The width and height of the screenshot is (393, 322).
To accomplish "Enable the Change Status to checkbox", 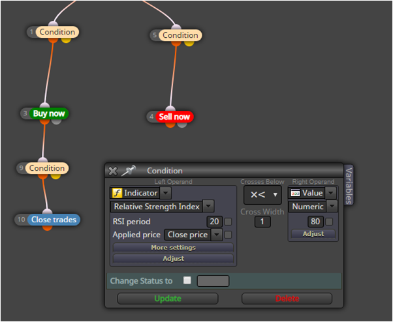I will (187, 280).
